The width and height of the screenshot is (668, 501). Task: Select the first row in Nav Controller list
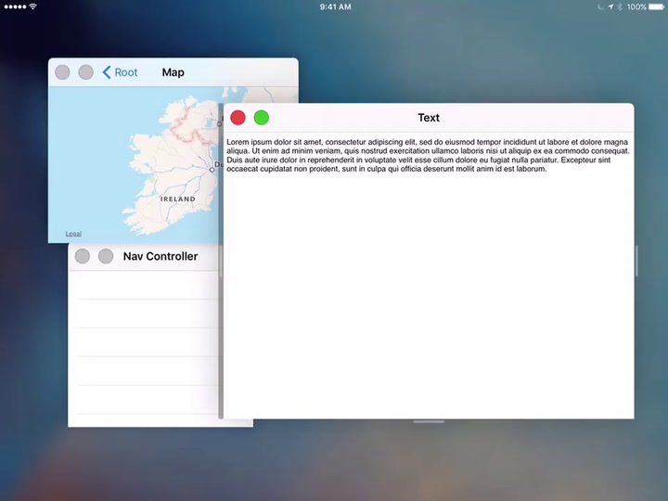(145, 285)
